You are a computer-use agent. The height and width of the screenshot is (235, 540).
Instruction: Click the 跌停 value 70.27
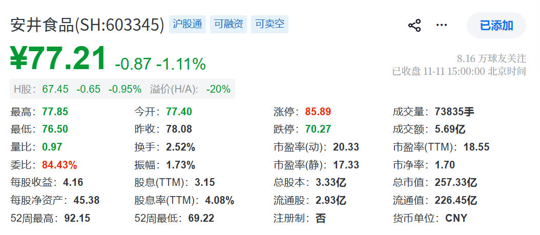pyautogui.click(x=318, y=130)
